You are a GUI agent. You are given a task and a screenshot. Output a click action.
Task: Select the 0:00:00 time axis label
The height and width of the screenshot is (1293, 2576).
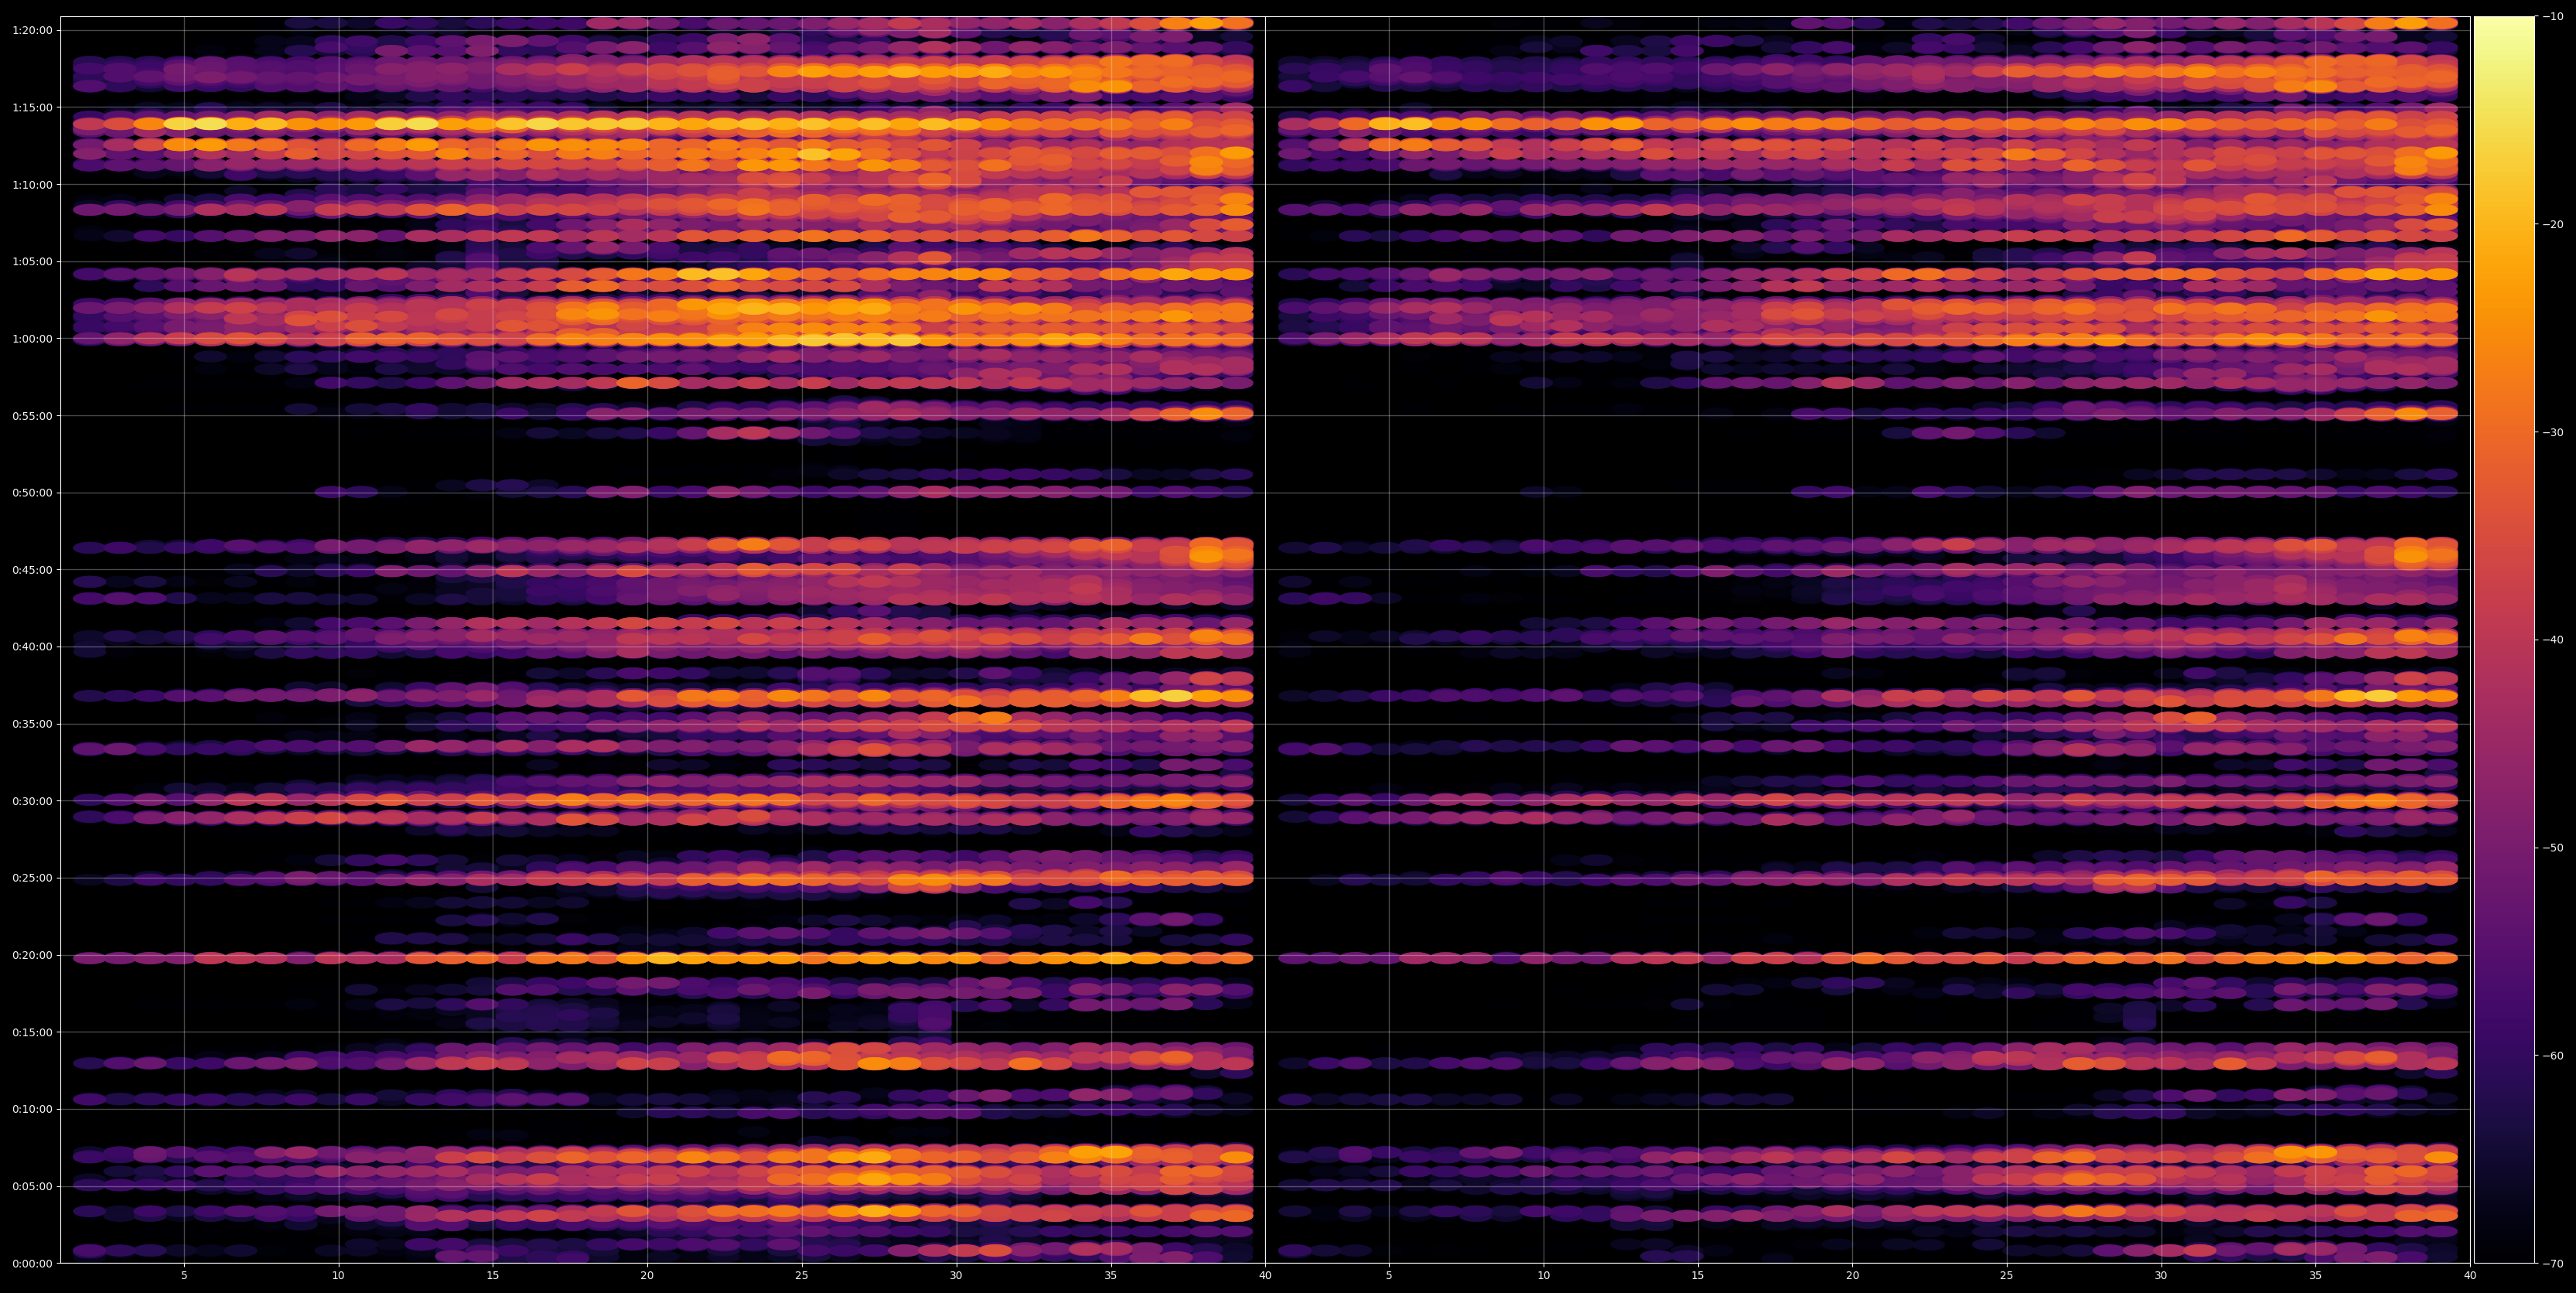(32, 1263)
